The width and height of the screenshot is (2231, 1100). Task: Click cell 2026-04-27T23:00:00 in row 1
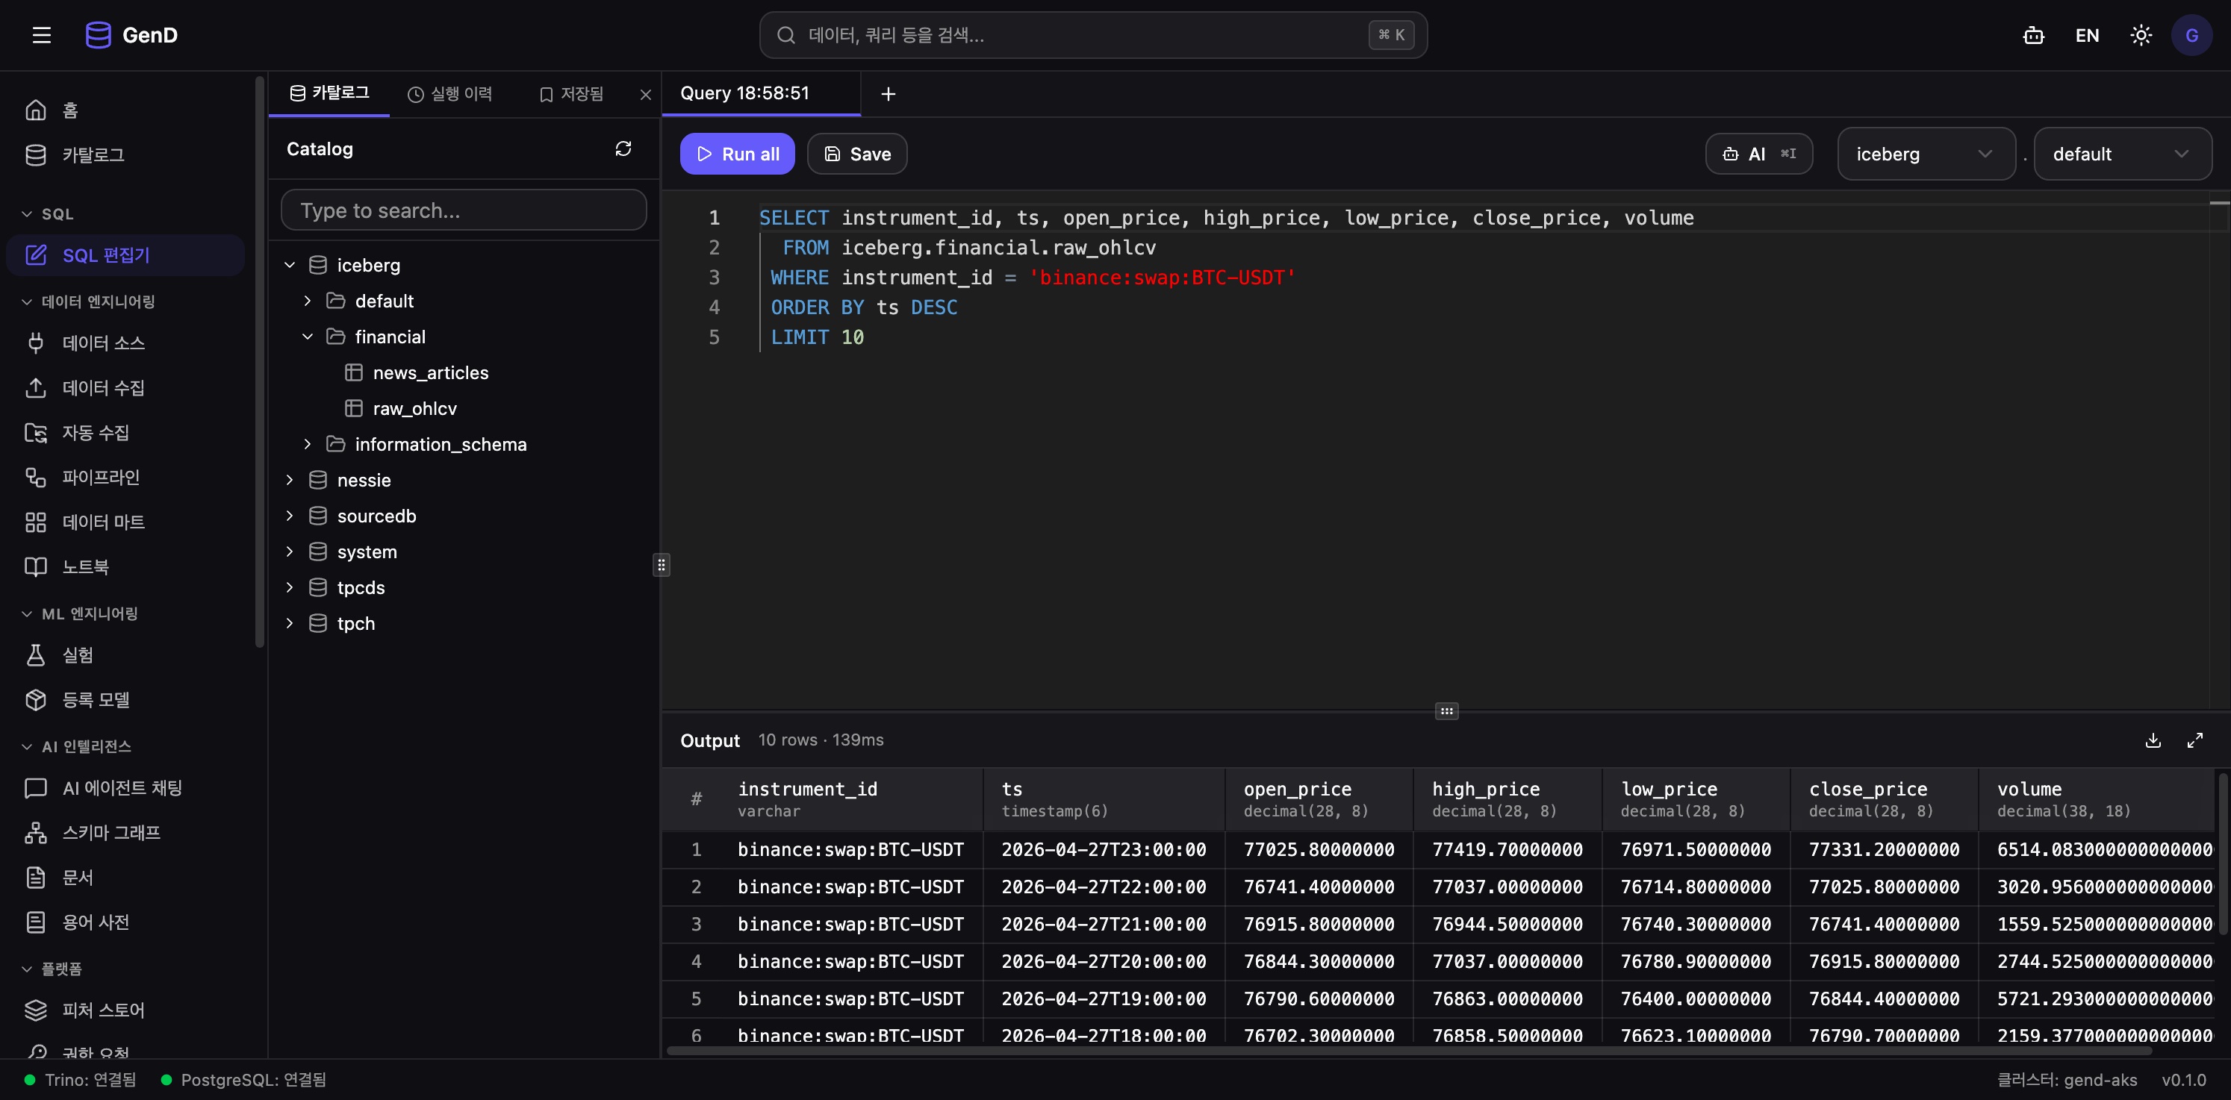(1104, 849)
